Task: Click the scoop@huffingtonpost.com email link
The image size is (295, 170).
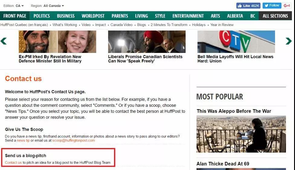Action: click(x=73, y=140)
